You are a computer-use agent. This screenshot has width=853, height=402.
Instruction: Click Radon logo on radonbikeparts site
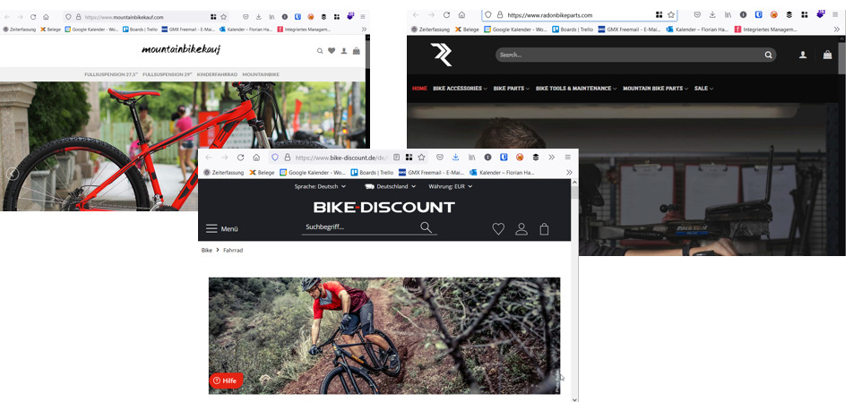441,55
